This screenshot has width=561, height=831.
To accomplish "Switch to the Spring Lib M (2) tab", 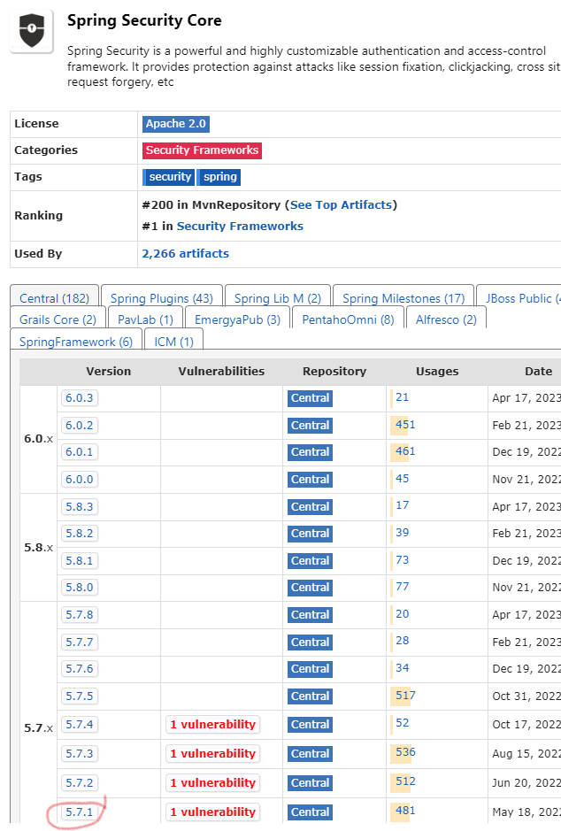I will pyautogui.click(x=278, y=298).
